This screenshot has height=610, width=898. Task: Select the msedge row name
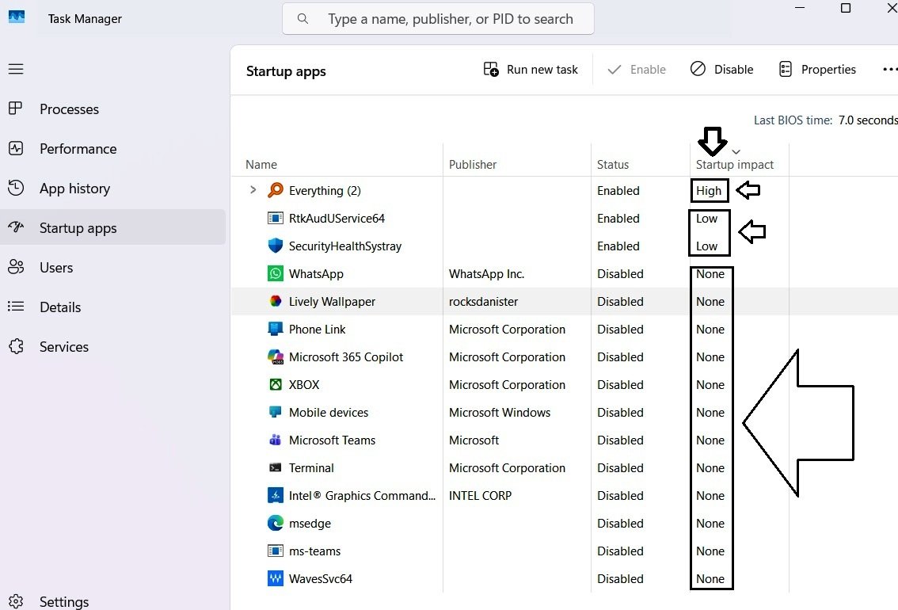[x=310, y=524]
